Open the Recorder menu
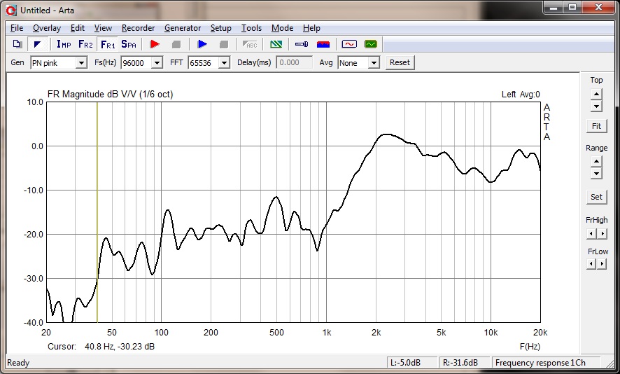The image size is (620, 374). point(138,28)
